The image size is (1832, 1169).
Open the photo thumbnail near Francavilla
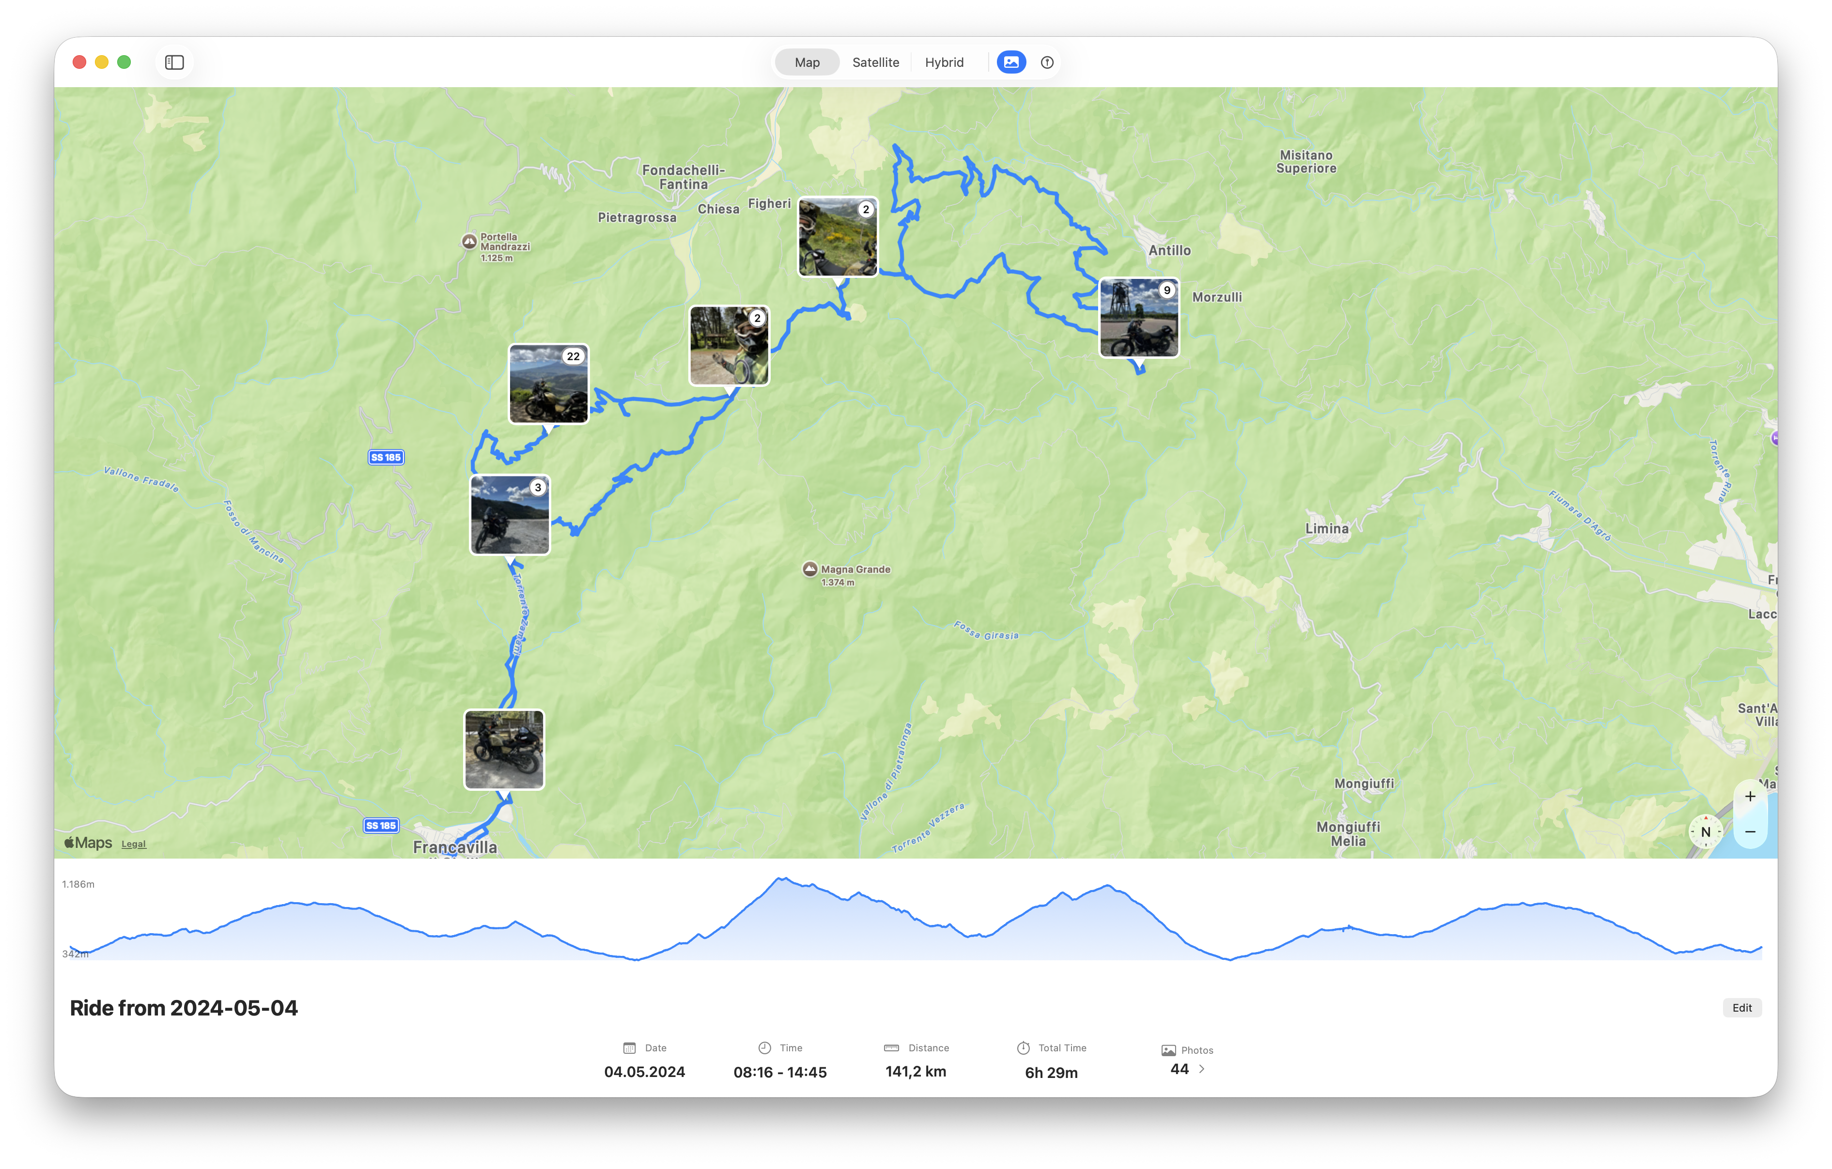pyautogui.click(x=505, y=749)
